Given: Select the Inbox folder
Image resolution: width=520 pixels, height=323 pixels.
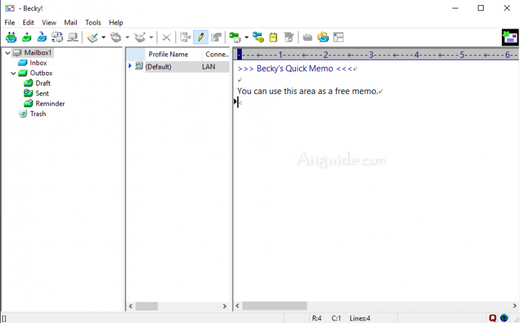Looking at the screenshot, I should 38,63.
